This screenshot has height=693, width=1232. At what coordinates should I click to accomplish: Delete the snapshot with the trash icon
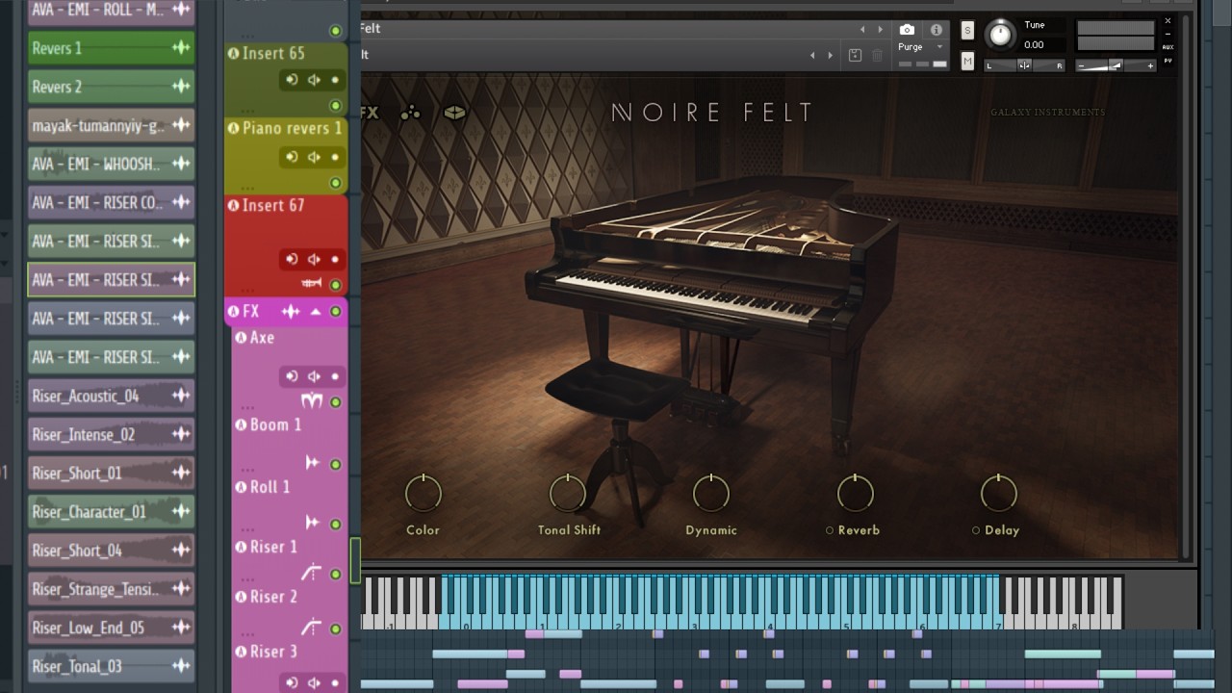point(877,56)
